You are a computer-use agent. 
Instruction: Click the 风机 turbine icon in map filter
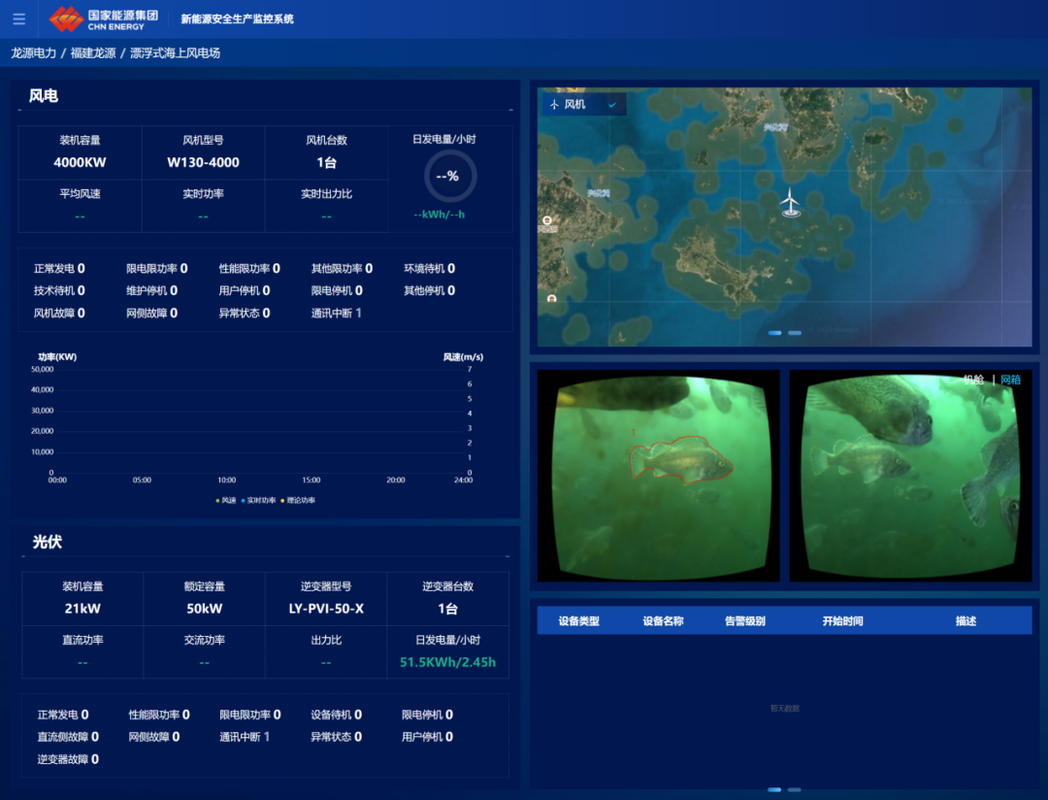click(555, 105)
